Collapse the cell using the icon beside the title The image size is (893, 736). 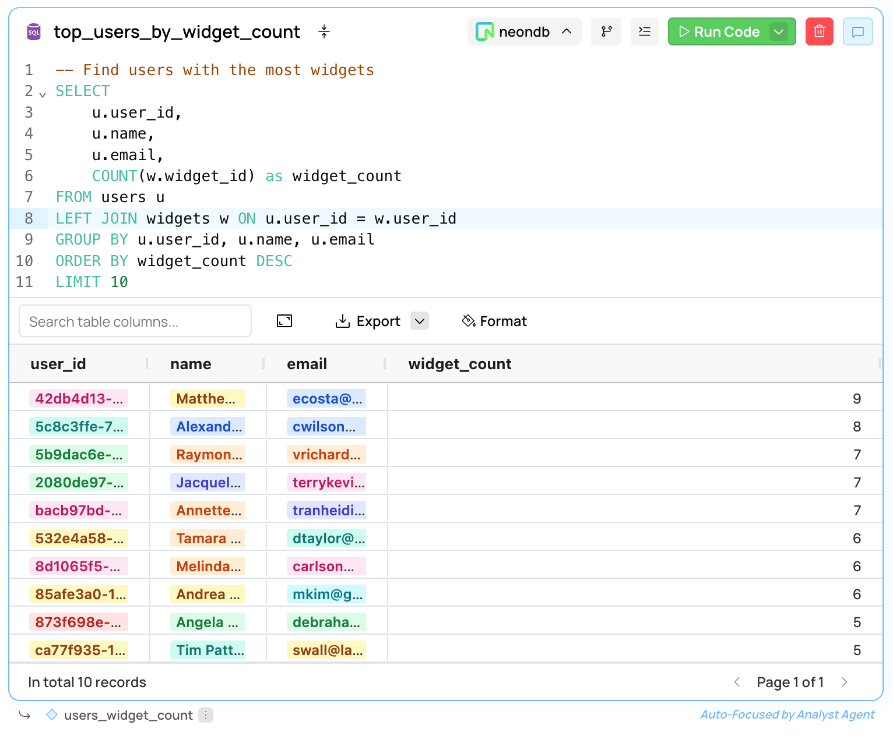[x=324, y=32]
